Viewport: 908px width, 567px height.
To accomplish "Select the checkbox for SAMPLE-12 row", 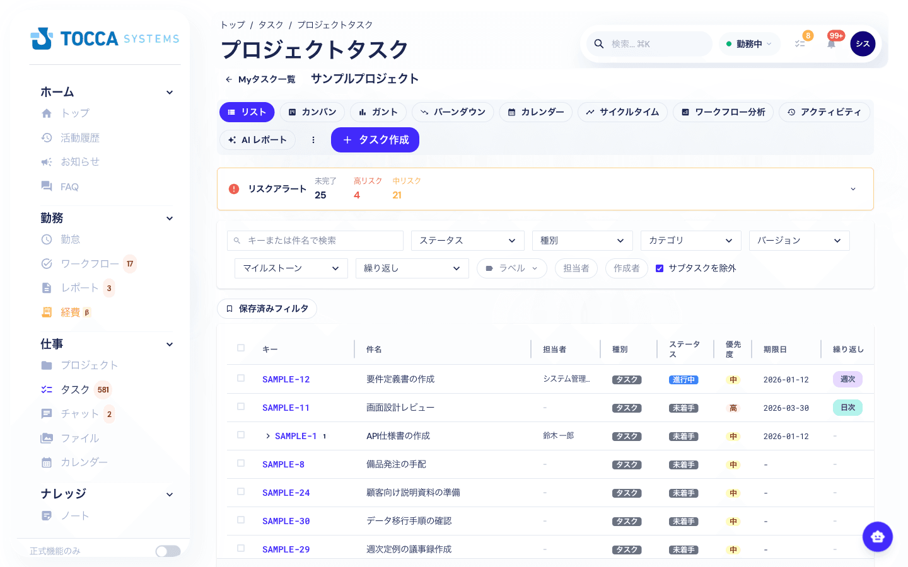I will tap(241, 378).
